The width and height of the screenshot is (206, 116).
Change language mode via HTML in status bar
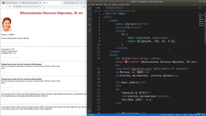coord(185,115)
